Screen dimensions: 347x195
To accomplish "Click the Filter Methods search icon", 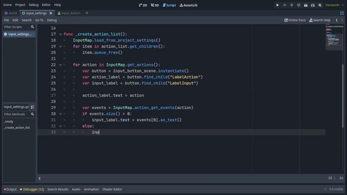I will tap(33, 114).
